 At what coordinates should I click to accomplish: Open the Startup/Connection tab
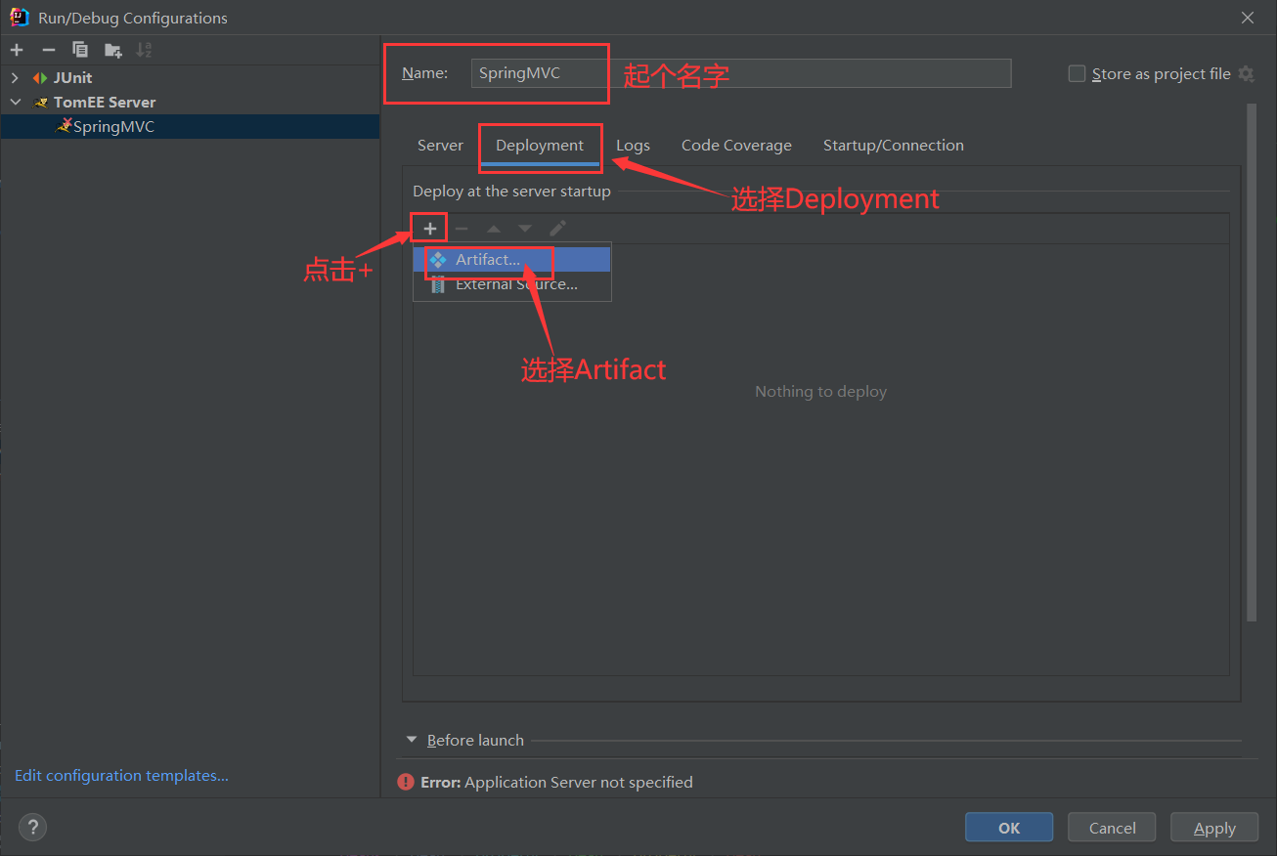(x=894, y=145)
